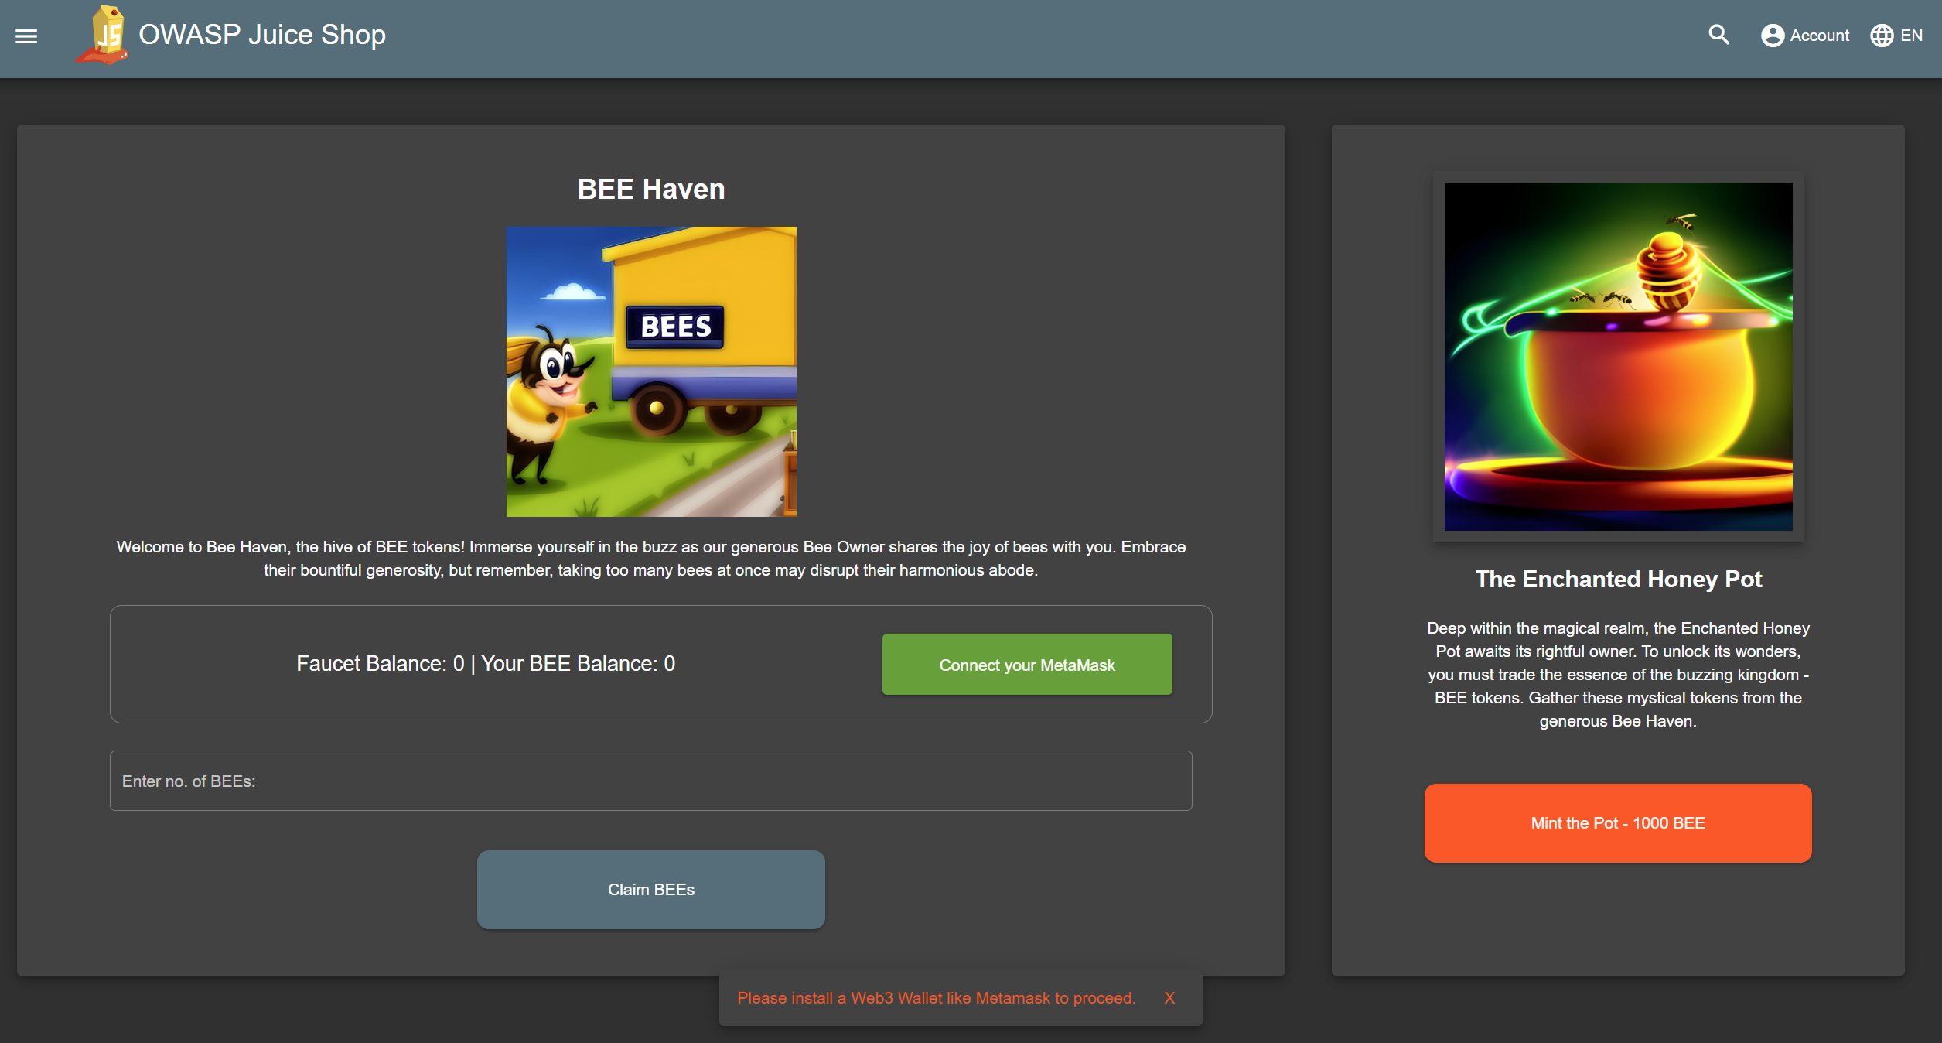
Task: Click the dismiss X on the Metamask warning
Action: [1170, 997]
